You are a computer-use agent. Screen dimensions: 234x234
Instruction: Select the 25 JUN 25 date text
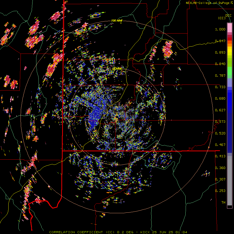[163, 232]
